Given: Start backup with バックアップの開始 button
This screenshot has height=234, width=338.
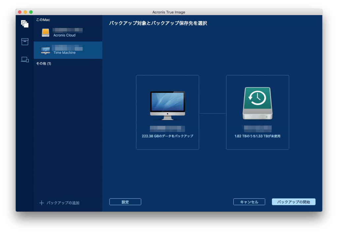Looking at the screenshot, I should tap(293, 202).
